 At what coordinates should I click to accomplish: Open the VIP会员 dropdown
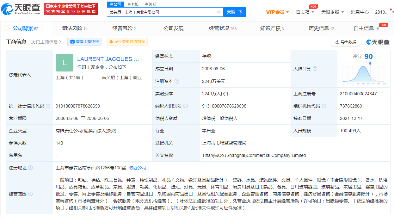pos(277,12)
